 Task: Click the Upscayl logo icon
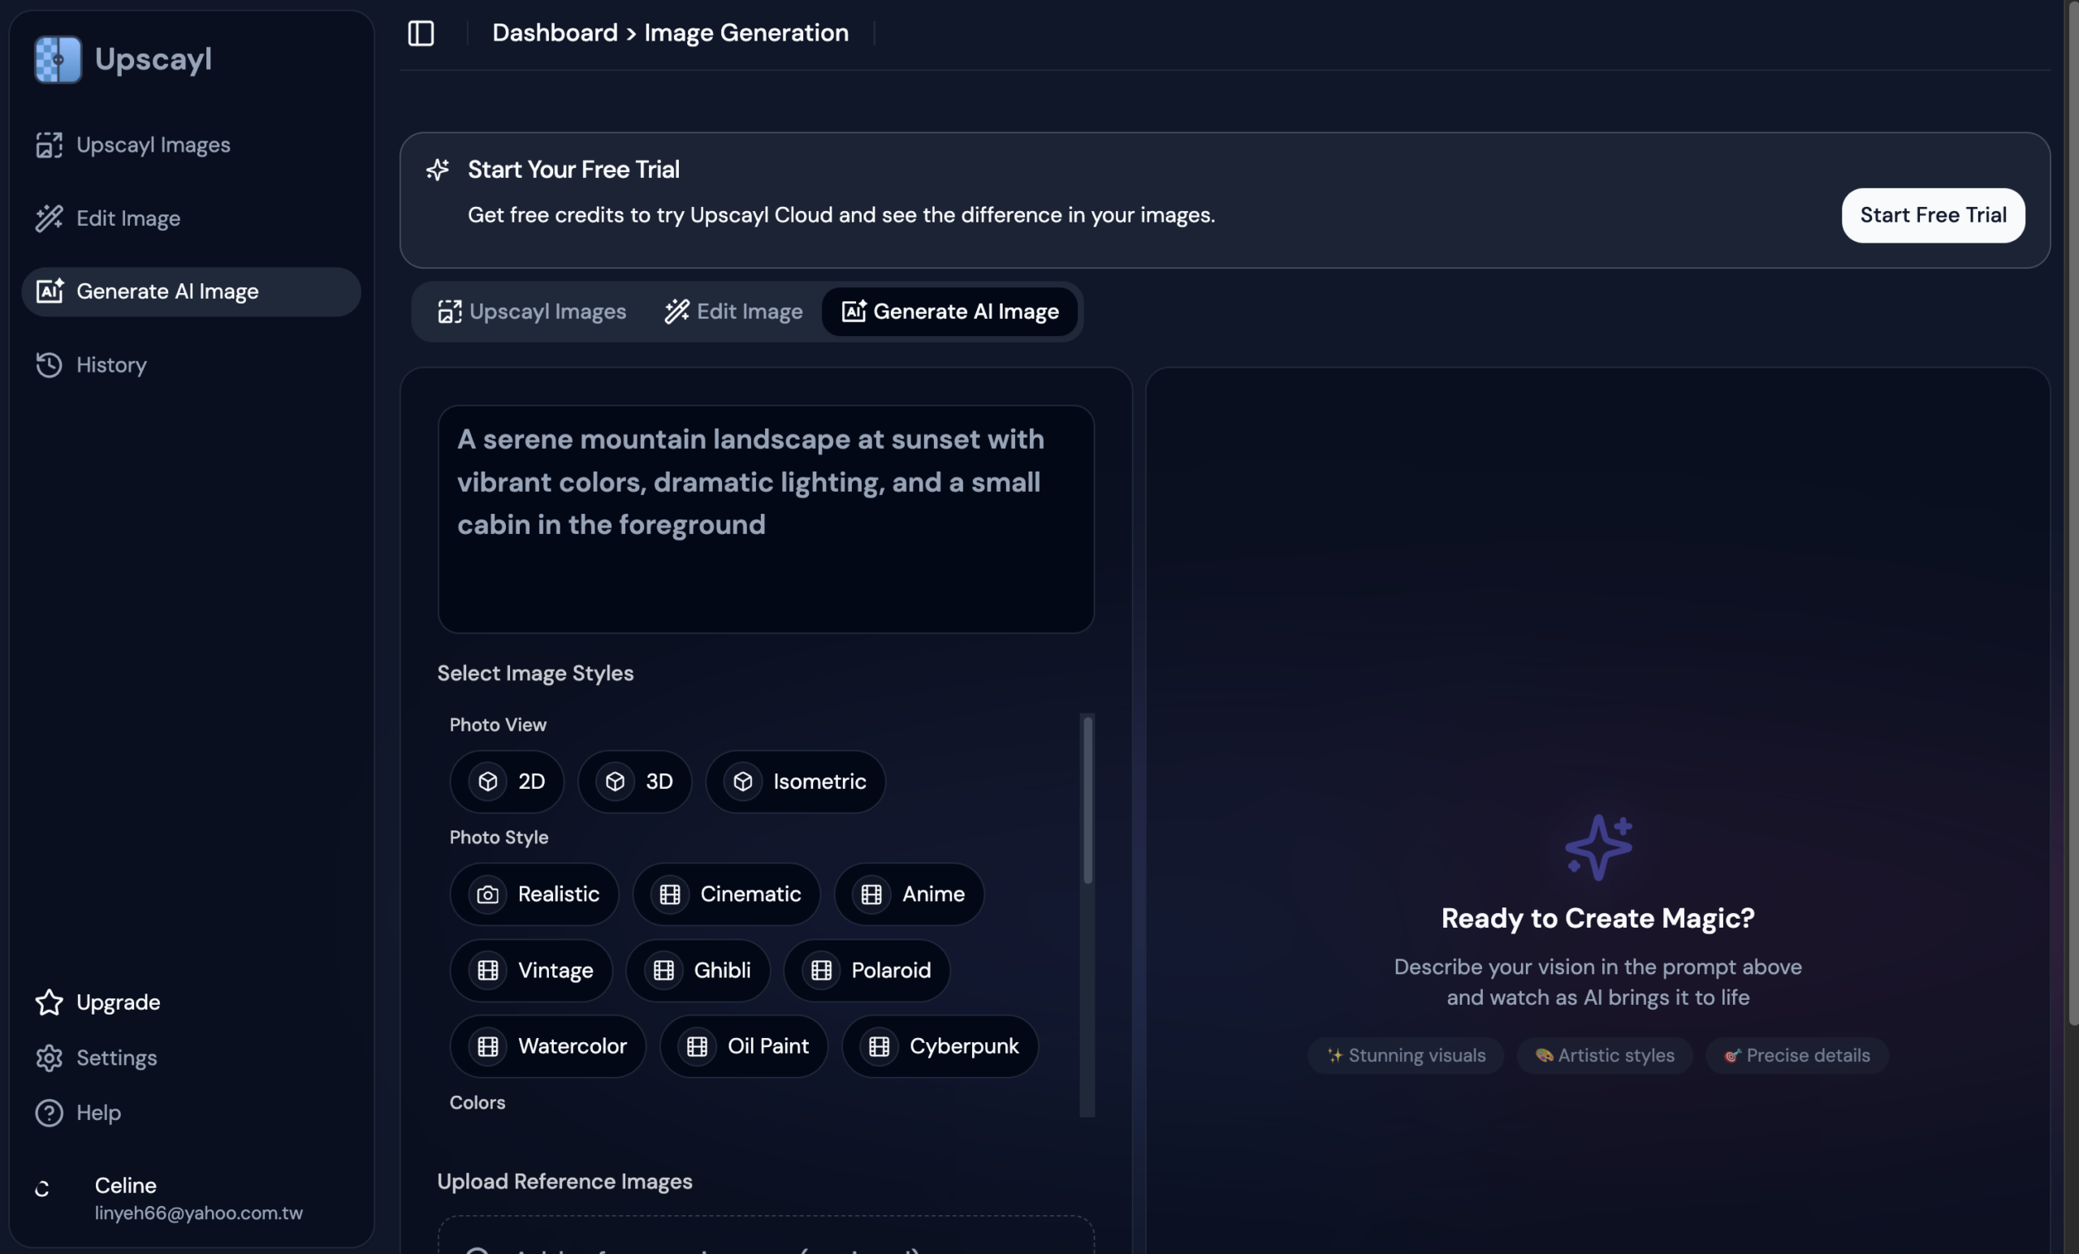pos(58,59)
